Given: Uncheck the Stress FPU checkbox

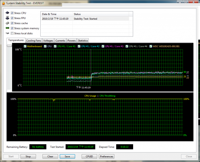Looking at the screenshot, I should 12,18.
